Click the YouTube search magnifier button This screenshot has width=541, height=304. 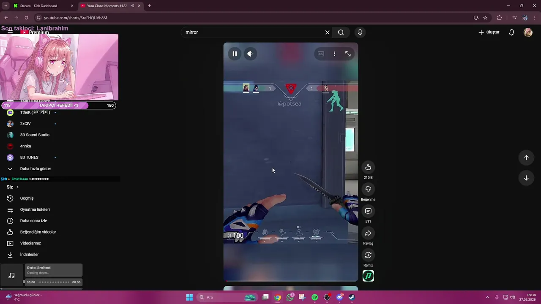(341, 32)
